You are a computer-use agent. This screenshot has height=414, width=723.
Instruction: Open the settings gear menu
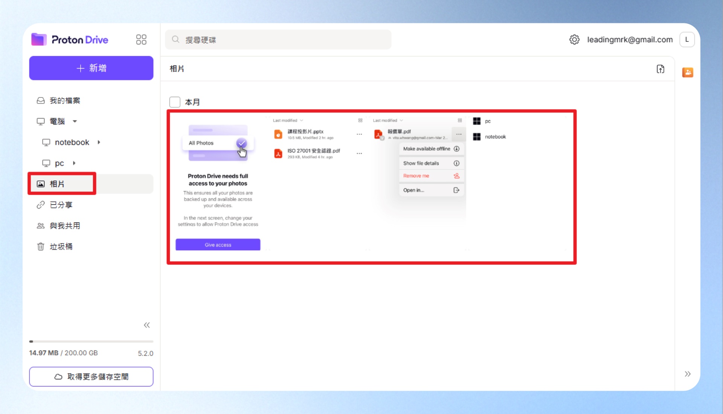(x=574, y=40)
